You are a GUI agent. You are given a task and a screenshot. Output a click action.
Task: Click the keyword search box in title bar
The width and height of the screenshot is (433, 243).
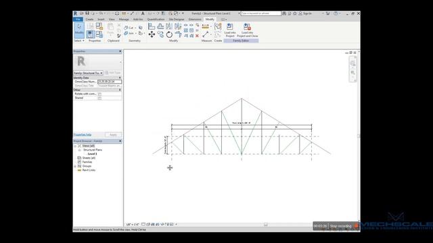tap(260, 13)
